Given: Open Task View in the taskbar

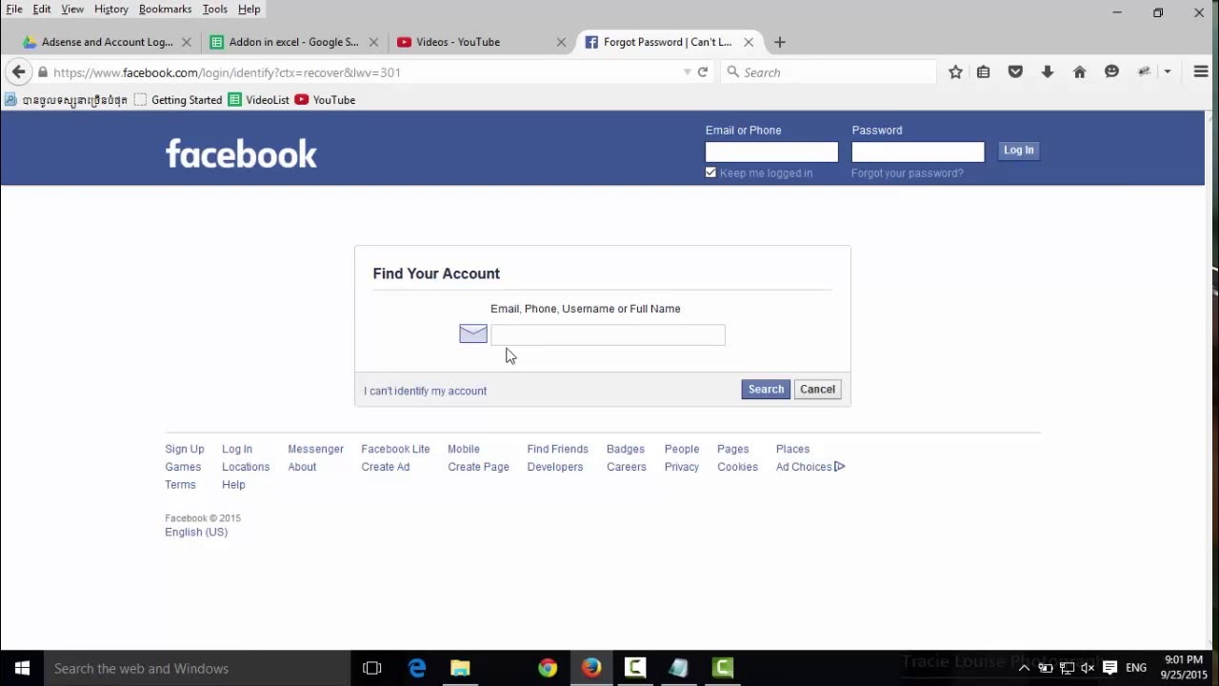Looking at the screenshot, I should (372, 668).
